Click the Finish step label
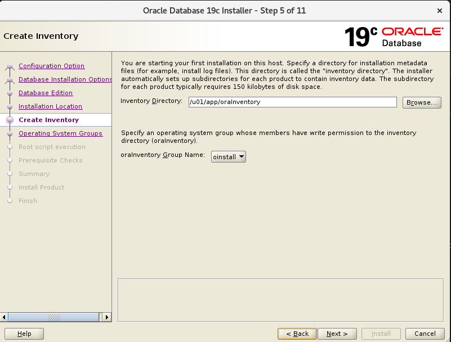 (x=28, y=201)
